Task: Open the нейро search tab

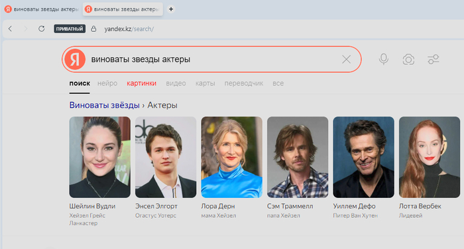Action: [107, 83]
